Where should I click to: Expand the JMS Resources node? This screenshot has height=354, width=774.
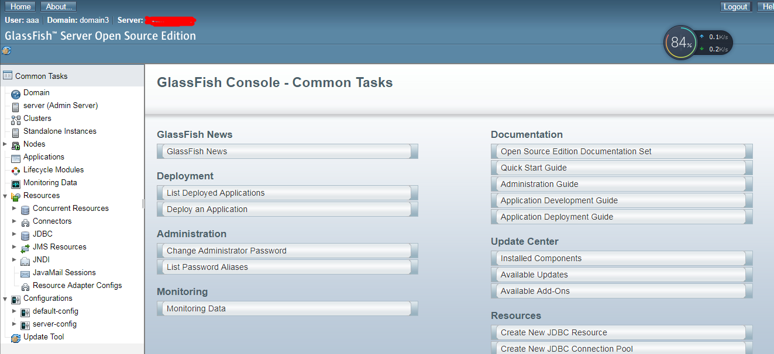click(14, 247)
